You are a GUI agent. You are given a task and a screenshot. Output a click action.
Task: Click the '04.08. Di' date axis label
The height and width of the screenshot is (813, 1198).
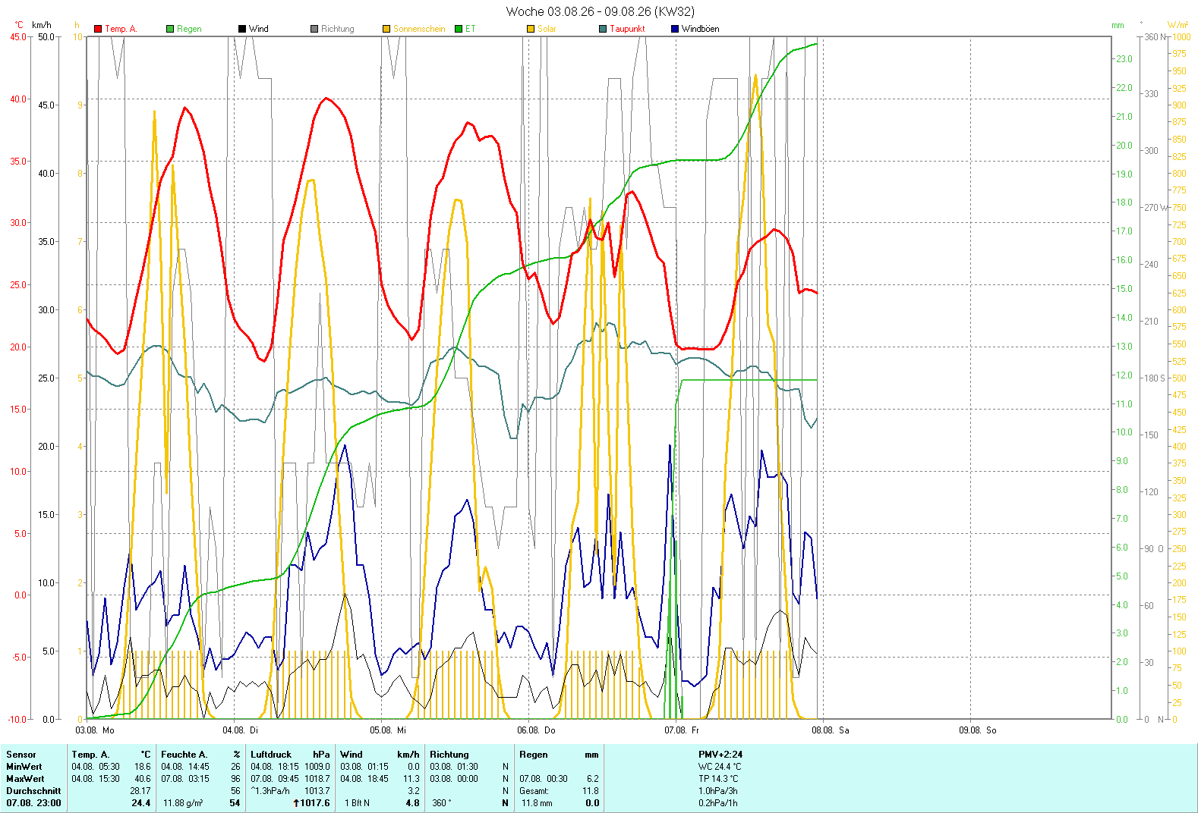[240, 730]
